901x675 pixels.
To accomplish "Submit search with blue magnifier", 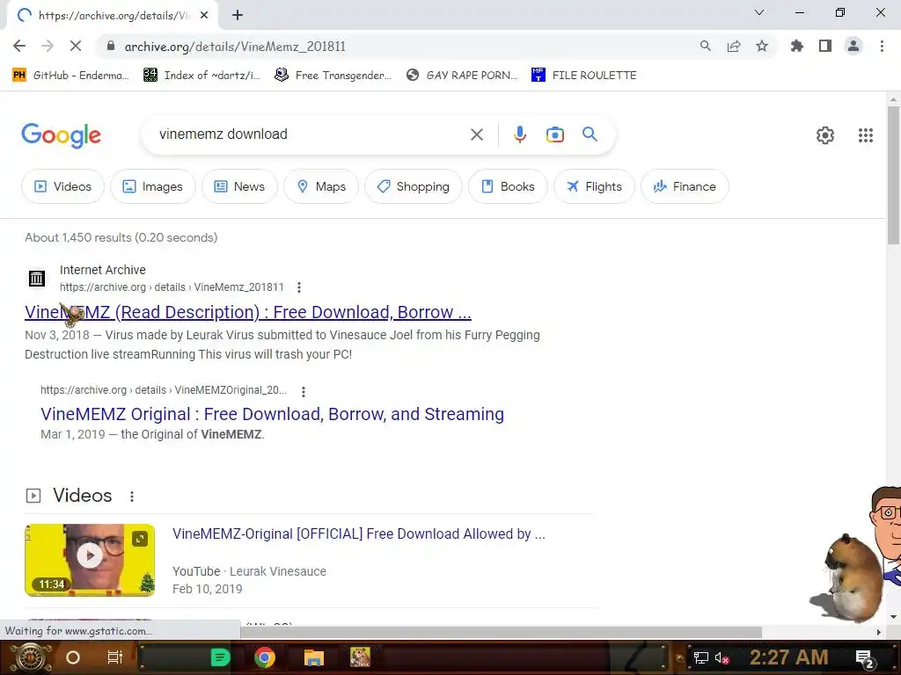I will [x=590, y=134].
